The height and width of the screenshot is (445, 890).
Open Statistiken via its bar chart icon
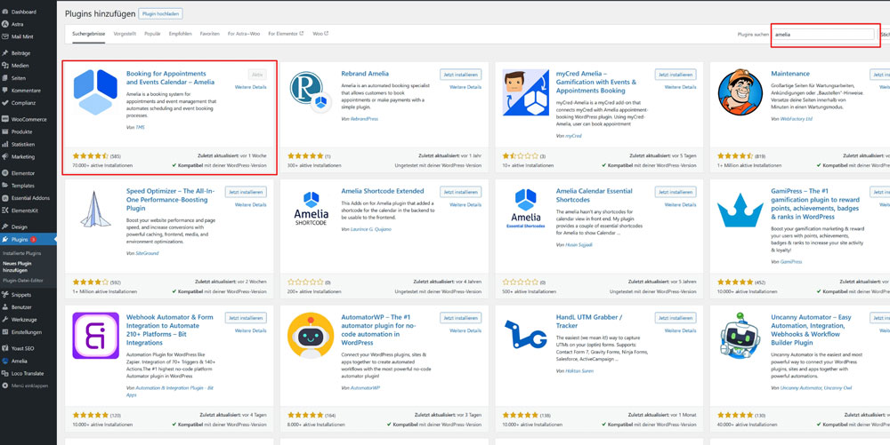pyautogui.click(x=5, y=144)
